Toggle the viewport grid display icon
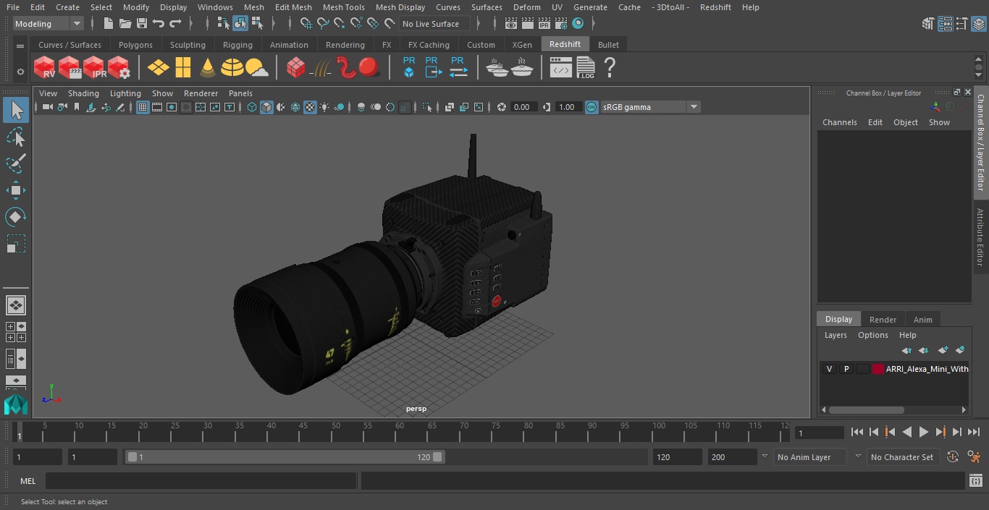Image resolution: width=989 pixels, height=510 pixels. 143,107
